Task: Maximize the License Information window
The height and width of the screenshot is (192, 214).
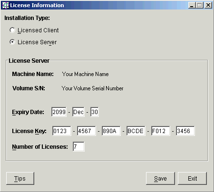Action: [x=200, y=5]
